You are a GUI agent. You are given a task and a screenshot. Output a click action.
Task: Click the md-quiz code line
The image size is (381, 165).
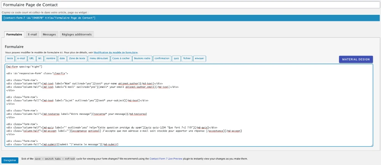click(x=112, y=127)
